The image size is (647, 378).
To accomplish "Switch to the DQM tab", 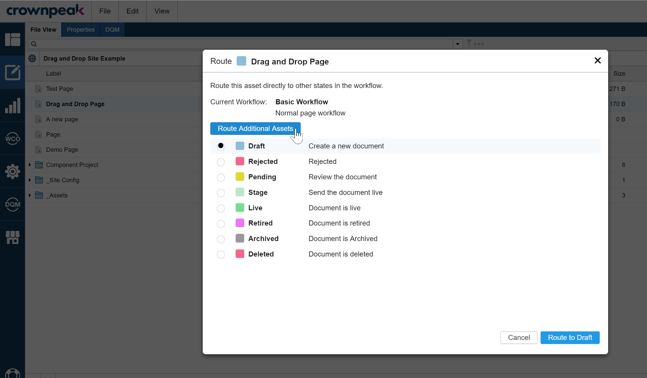I will (x=112, y=30).
